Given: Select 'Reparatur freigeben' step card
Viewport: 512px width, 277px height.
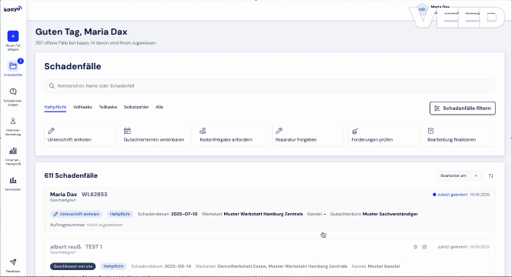Looking at the screenshot, I should [308, 135].
